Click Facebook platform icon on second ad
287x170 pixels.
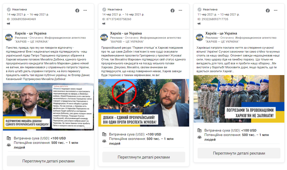tap(172, 11)
